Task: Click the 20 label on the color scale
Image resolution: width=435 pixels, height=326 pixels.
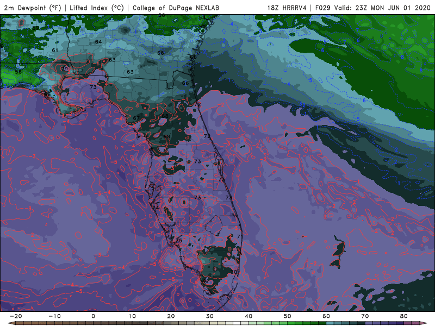Action: coord(171,316)
